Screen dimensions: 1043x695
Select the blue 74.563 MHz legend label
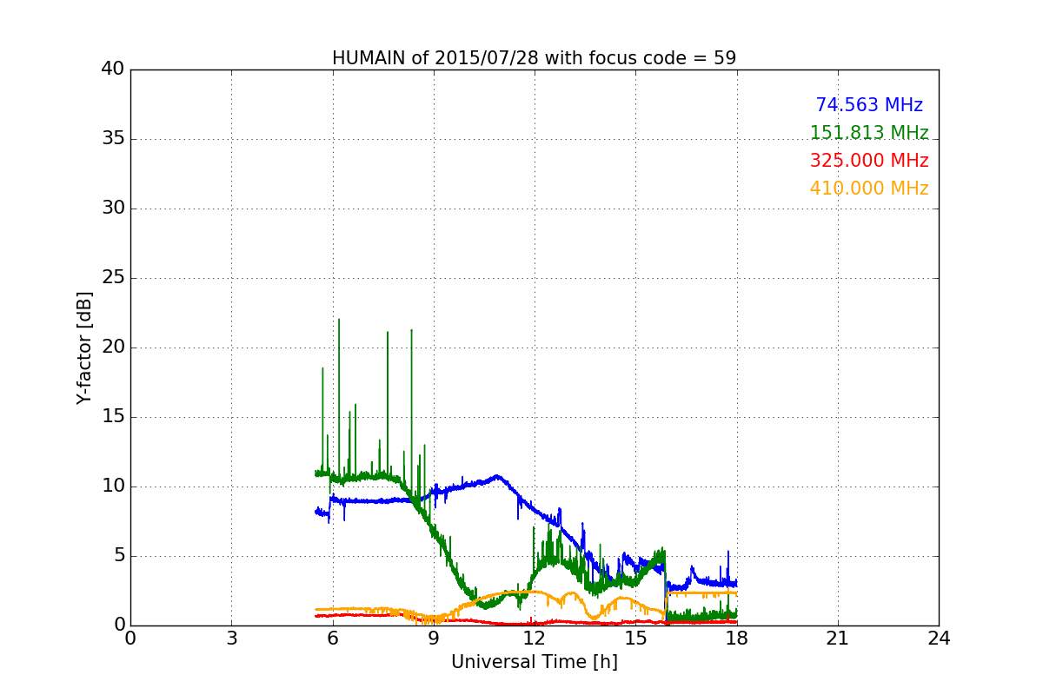point(869,105)
